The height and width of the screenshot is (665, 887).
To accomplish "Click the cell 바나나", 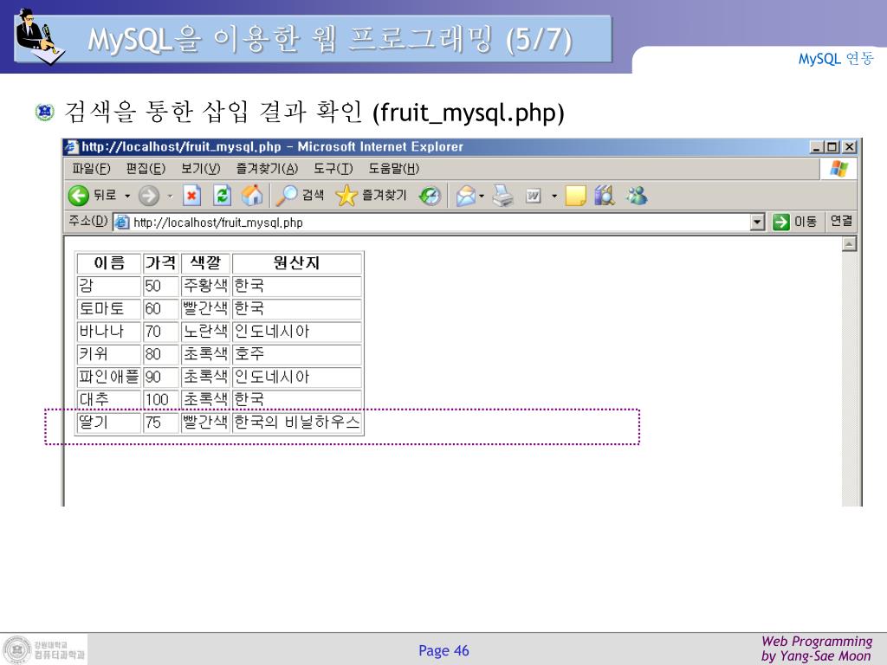I will [x=108, y=332].
